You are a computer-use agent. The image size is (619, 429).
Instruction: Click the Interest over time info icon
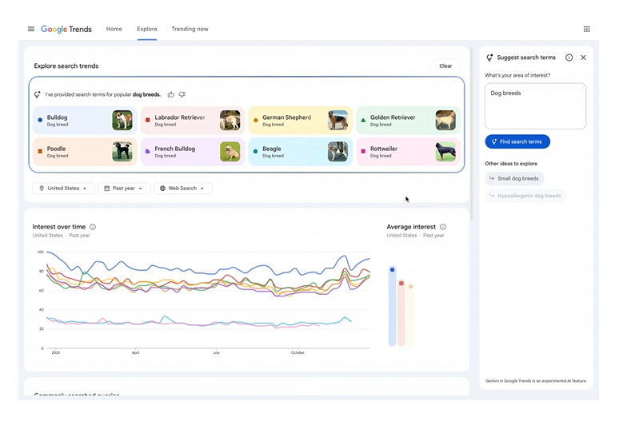[x=93, y=227]
